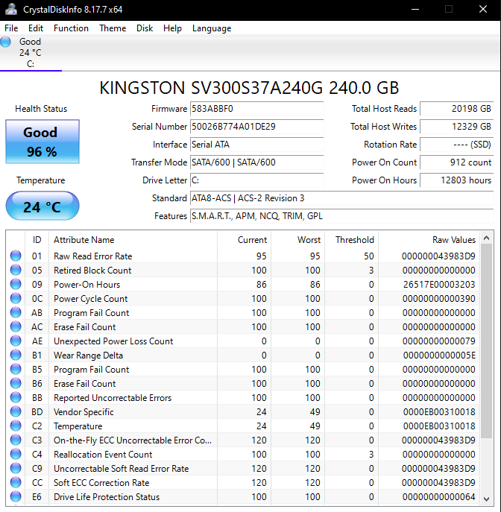Open the File menu
Viewport: 501px width, 512px height.
click(11, 28)
